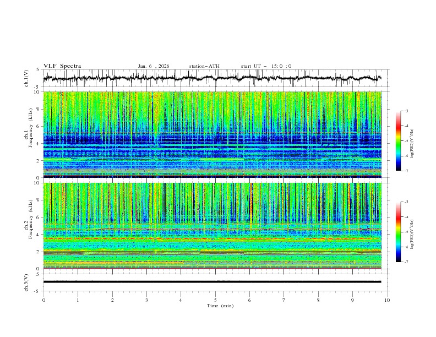Pick the ch.1 PSD color scale bar
This screenshot has height=337, width=436.
pyautogui.click(x=398, y=141)
